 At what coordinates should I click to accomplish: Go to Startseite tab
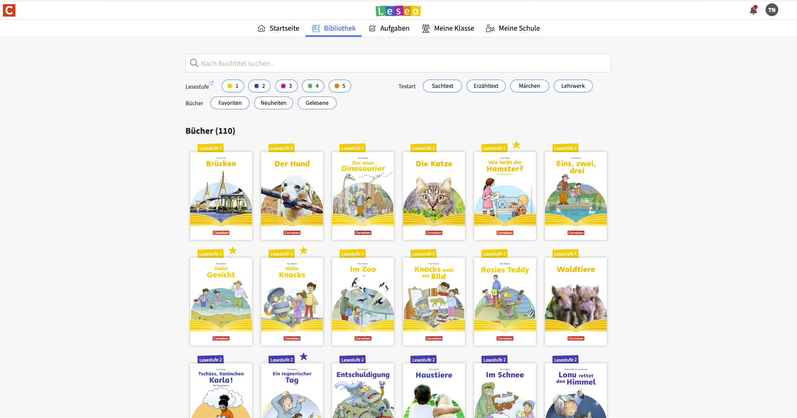[x=279, y=28]
